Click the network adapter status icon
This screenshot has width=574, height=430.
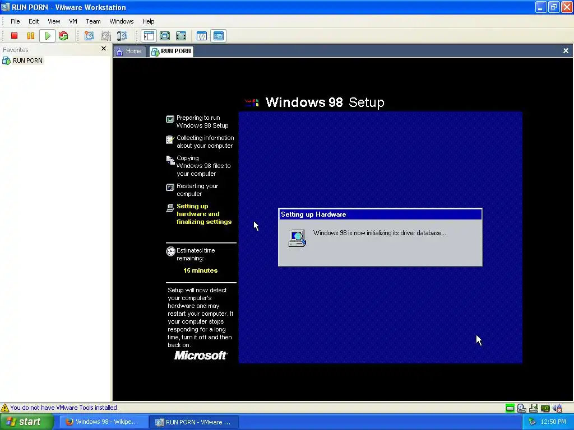click(x=545, y=408)
